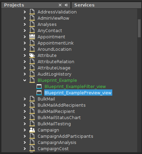Click the Blueprint_Example entity icon
The image size is (142, 154).
pos(32,80)
